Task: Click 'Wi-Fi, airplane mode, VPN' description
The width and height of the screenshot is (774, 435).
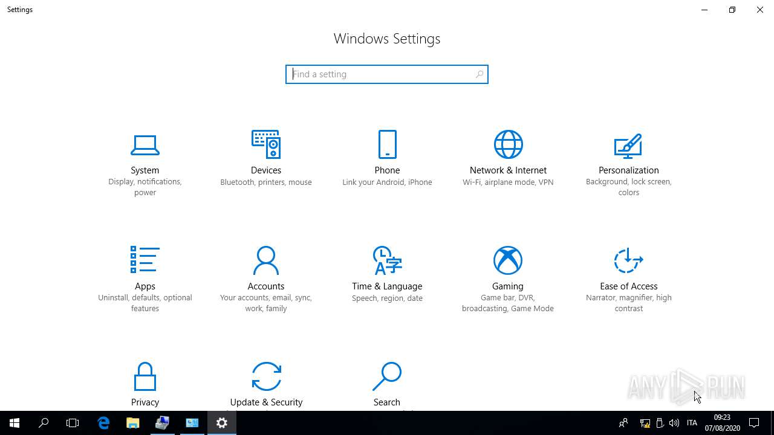Action: coord(508,182)
